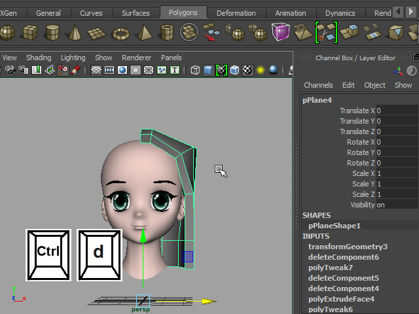Switch to the Animation shelf tab

pos(291,13)
